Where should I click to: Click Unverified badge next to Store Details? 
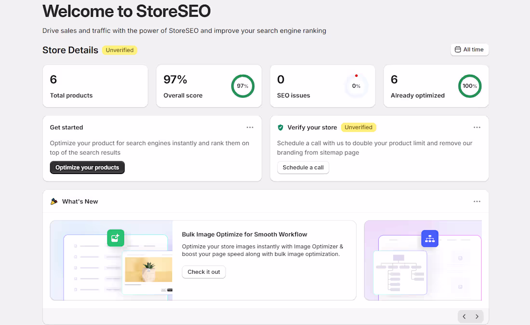click(119, 50)
